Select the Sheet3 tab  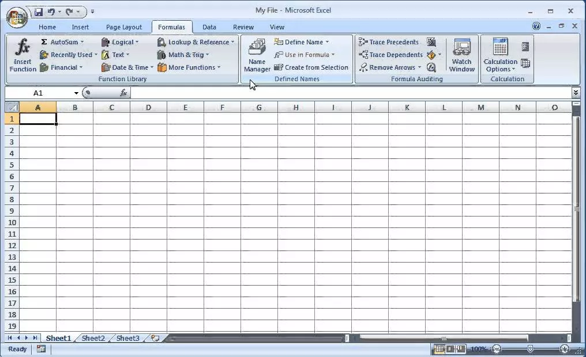tap(128, 339)
